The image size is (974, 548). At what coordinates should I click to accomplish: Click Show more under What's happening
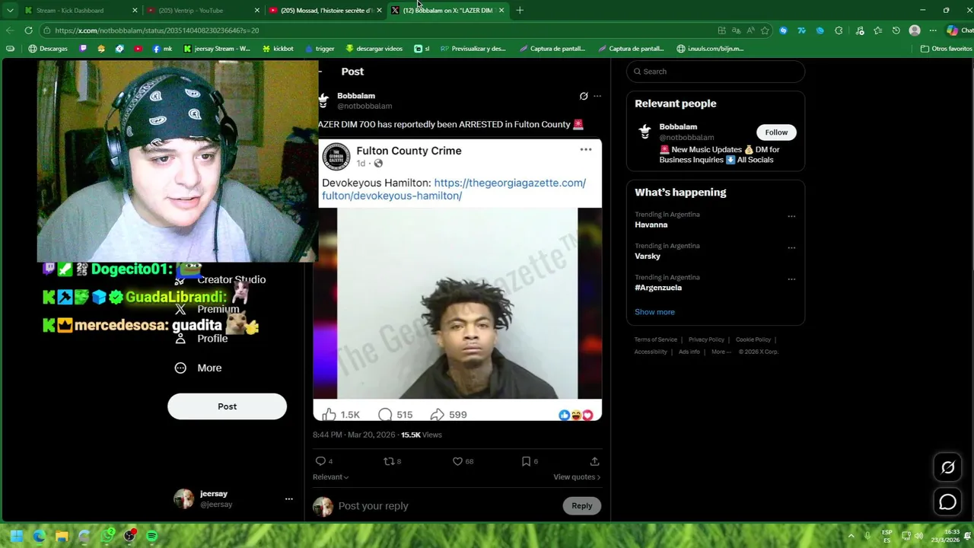point(654,312)
